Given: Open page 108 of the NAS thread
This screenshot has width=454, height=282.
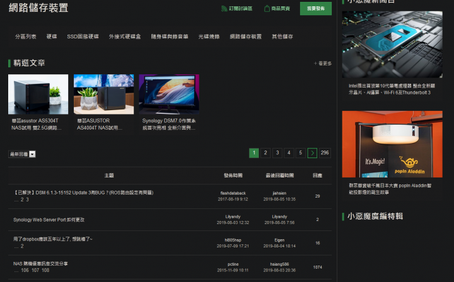Looking at the screenshot, I should 45,271.
